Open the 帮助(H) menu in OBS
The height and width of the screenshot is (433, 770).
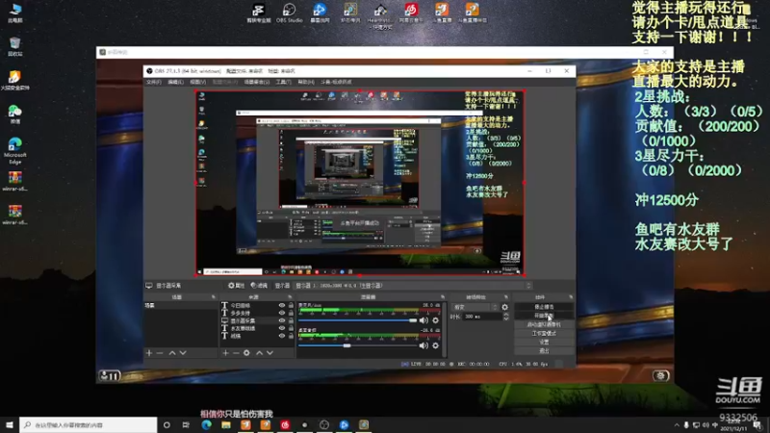pyautogui.click(x=306, y=82)
